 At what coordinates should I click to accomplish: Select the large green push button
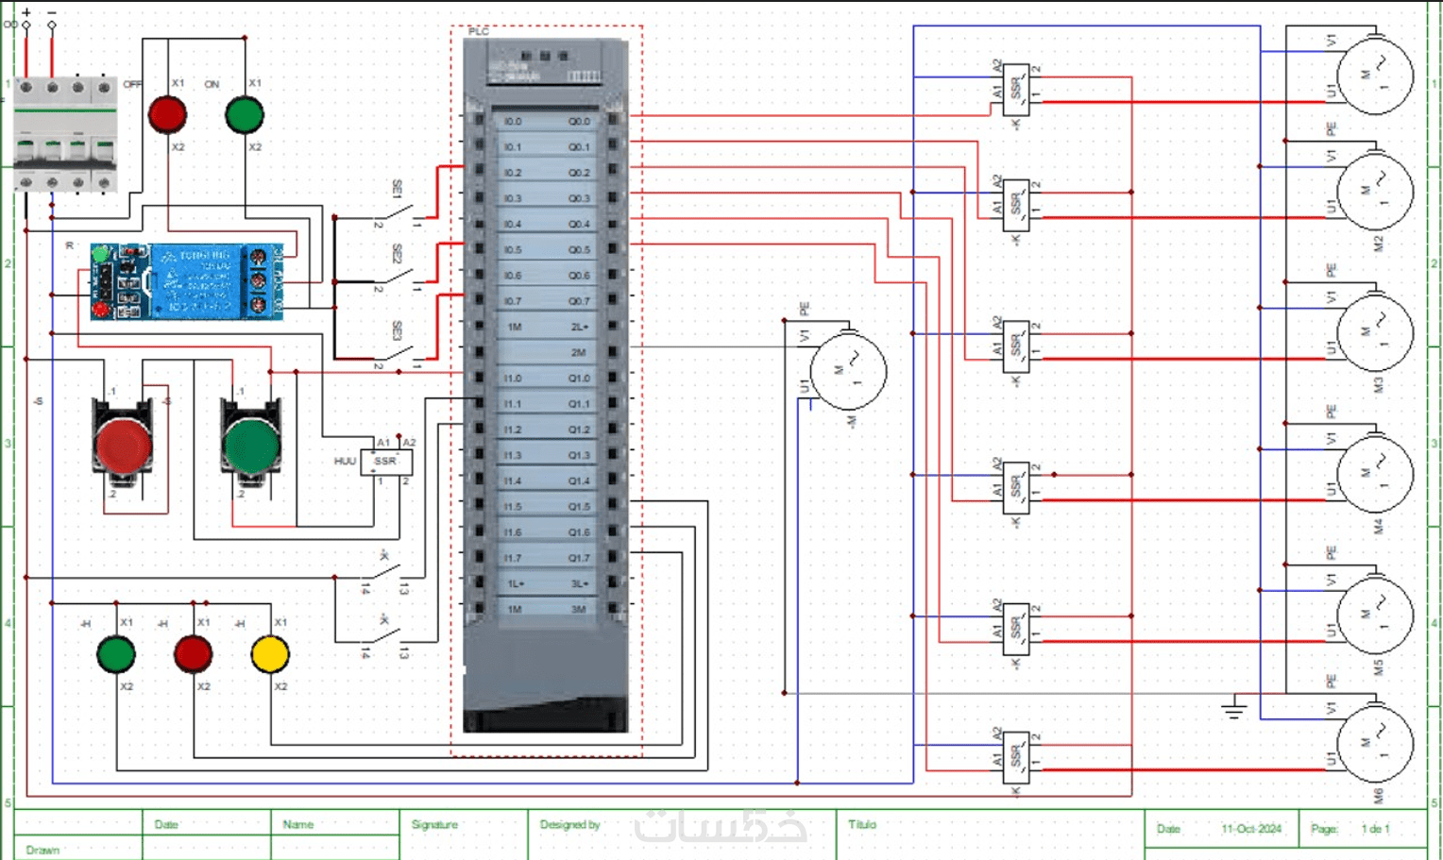click(251, 447)
